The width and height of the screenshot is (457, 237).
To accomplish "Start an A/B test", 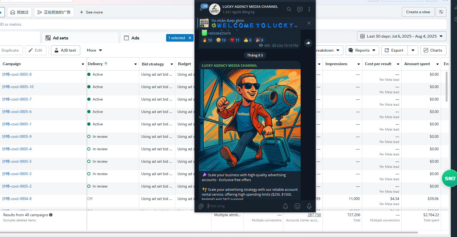I will [x=66, y=50].
